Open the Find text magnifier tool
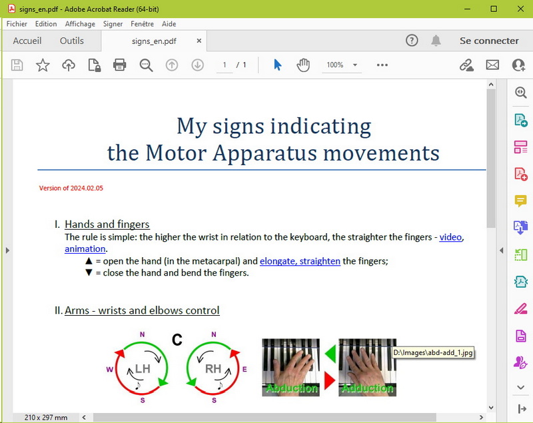Viewport: 533px width, 423px height. (x=146, y=65)
